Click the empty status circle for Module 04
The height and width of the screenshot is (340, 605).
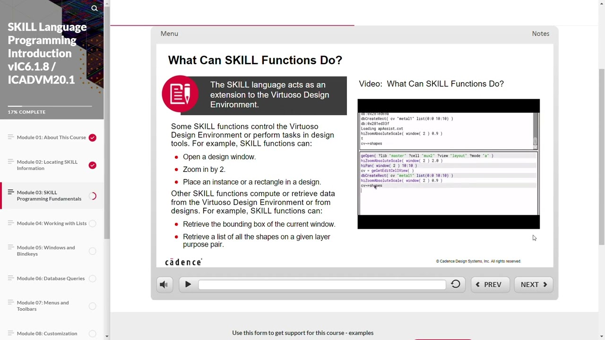tap(93, 224)
